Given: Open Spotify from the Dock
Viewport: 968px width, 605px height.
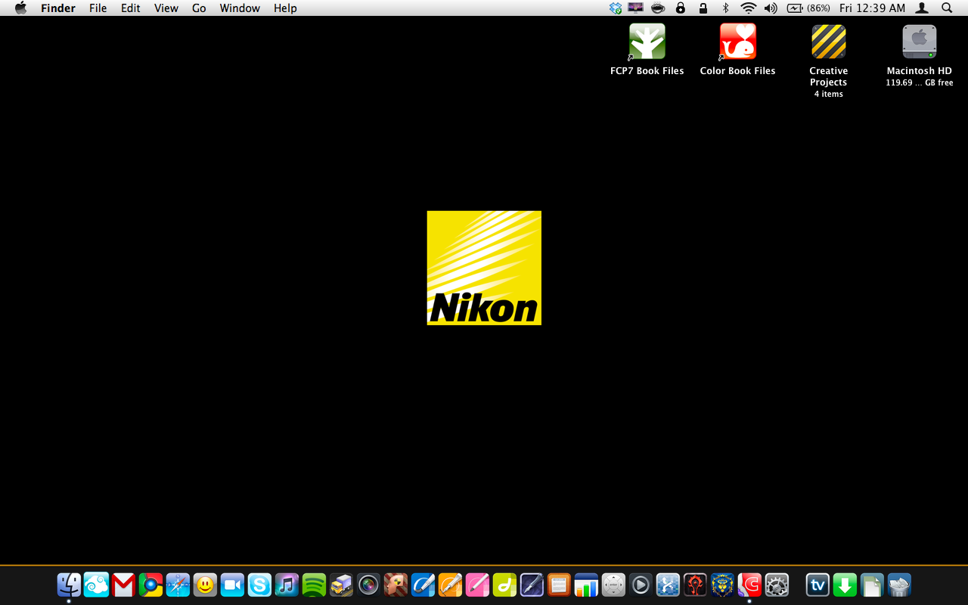Looking at the screenshot, I should 314,585.
